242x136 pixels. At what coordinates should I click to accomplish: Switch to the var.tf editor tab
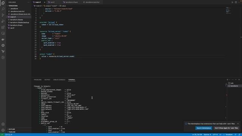coord(53,2)
